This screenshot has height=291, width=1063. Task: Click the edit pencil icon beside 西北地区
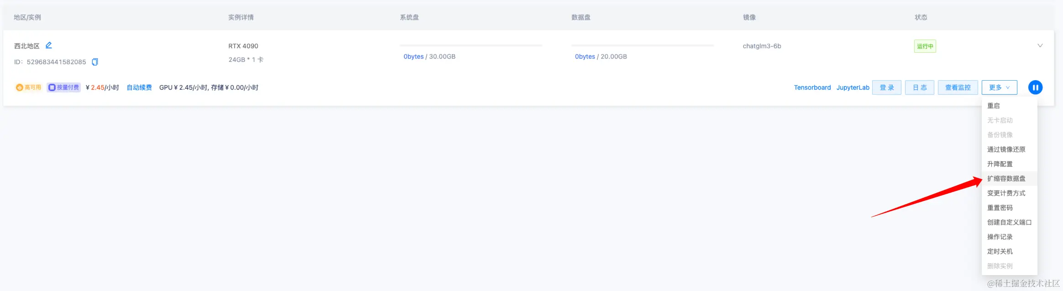(49, 45)
